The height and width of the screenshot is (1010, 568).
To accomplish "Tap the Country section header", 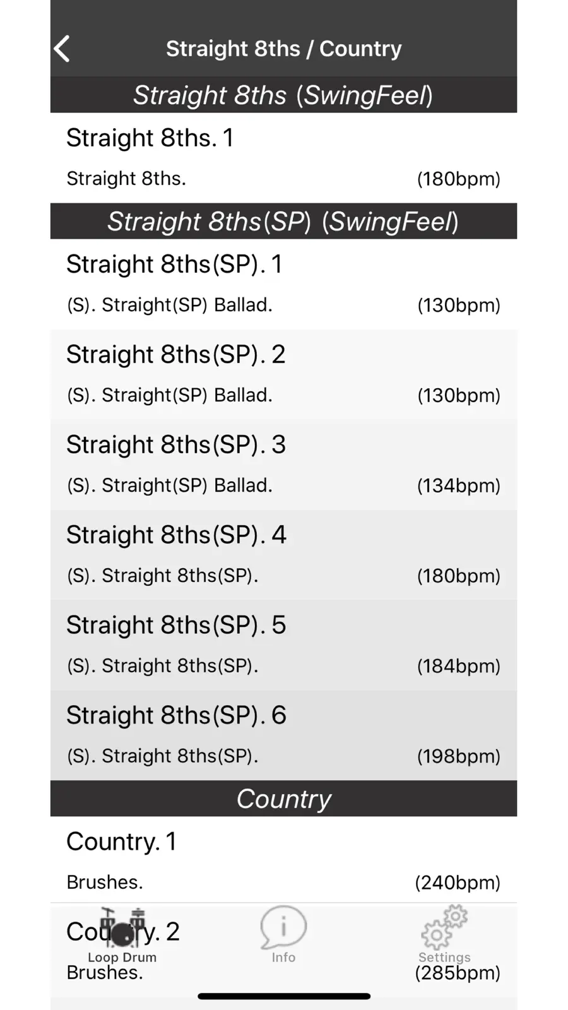I will tap(283, 799).
